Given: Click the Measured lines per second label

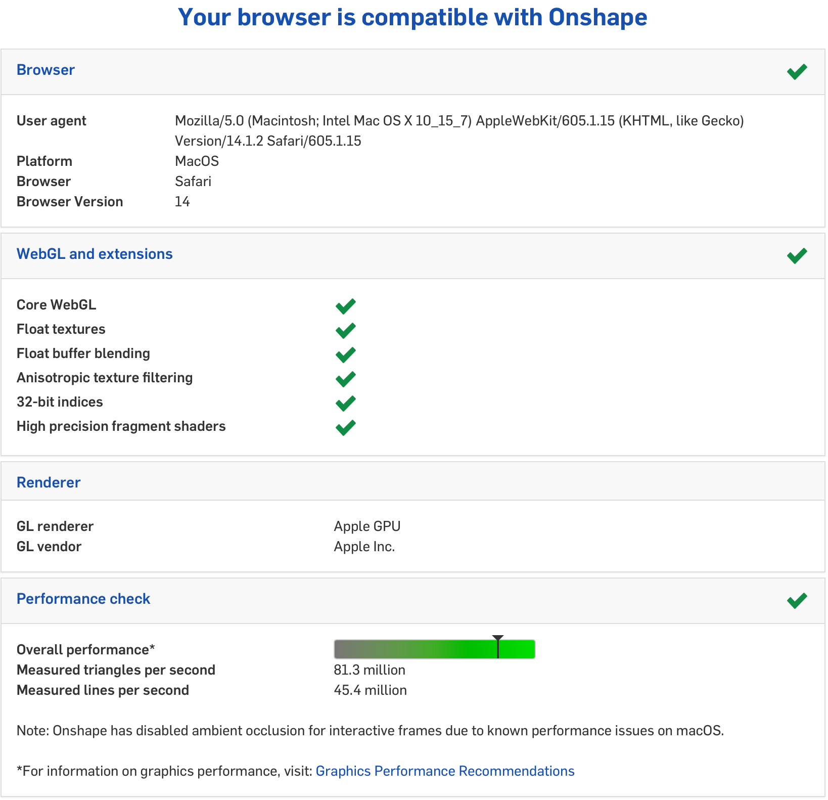Looking at the screenshot, I should click(103, 690).
